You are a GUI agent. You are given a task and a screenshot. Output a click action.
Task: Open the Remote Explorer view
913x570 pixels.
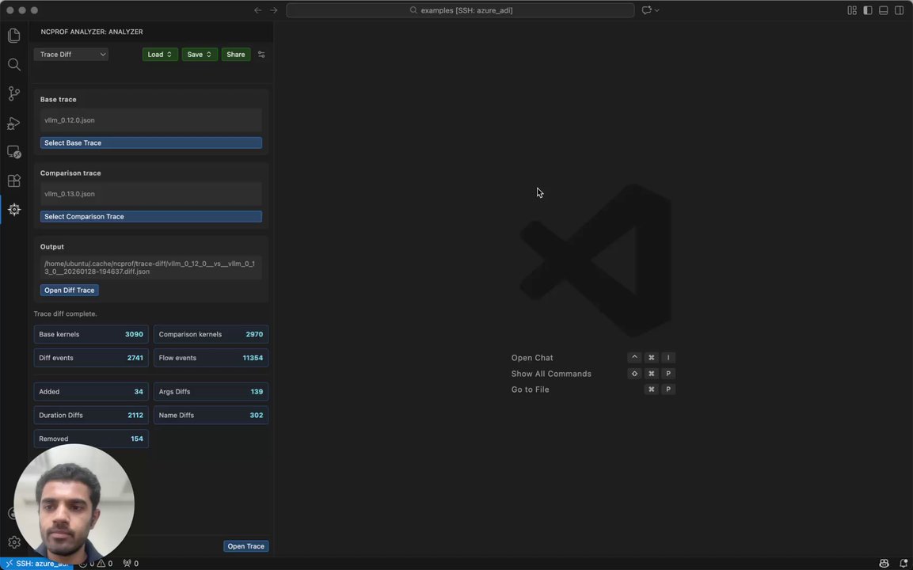click(x=14, y=152)
